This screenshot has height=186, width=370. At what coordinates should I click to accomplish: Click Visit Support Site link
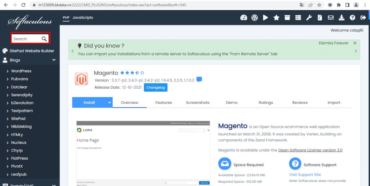pos(305,175)
